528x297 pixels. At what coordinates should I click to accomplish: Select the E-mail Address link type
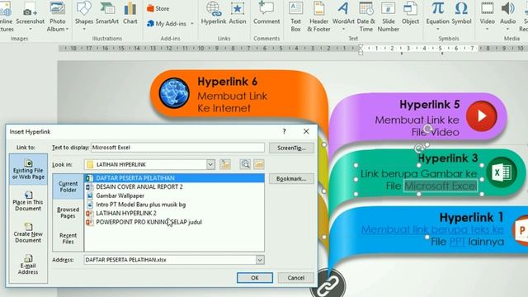[x=28, y=265]
